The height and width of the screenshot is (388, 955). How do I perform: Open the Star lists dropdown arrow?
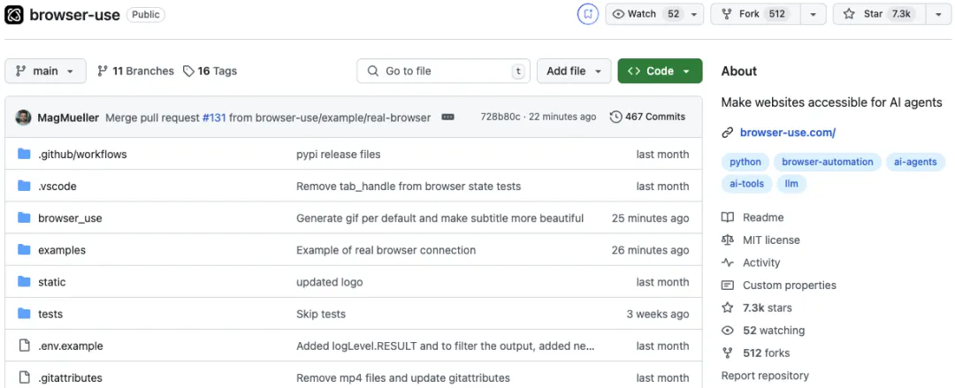click(938, 14)
